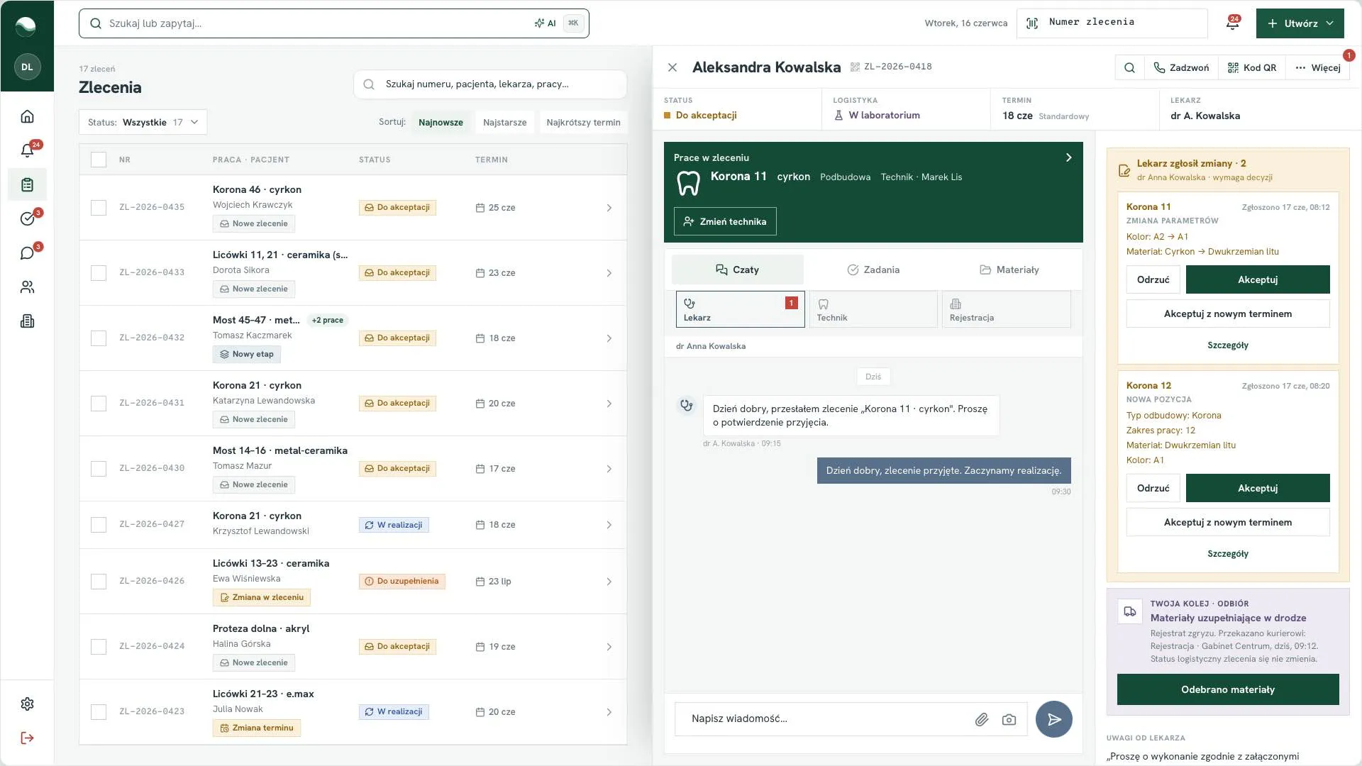Viewport: 1362px width, 766px height.
Task: Click Zmień technika button
Action: click(725, 221)
